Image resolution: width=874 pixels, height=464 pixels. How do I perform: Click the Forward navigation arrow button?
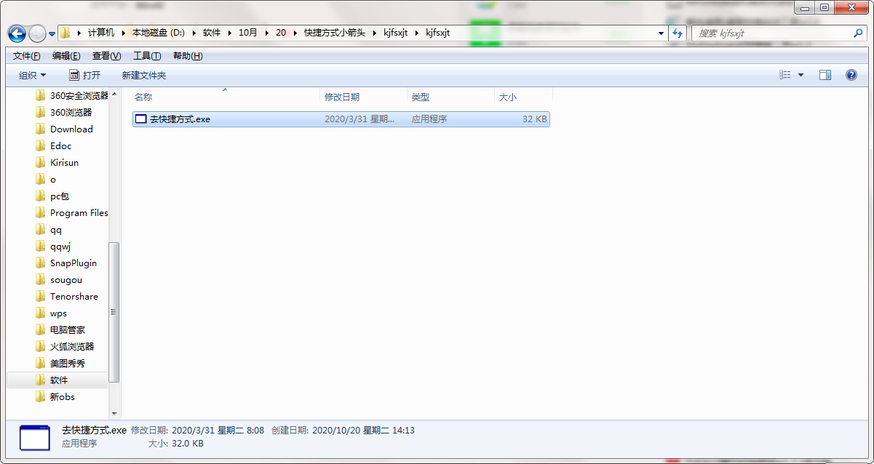[x=36, y=33]
